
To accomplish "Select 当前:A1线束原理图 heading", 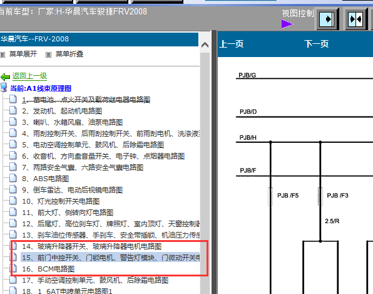I will (x=41, y=88).
